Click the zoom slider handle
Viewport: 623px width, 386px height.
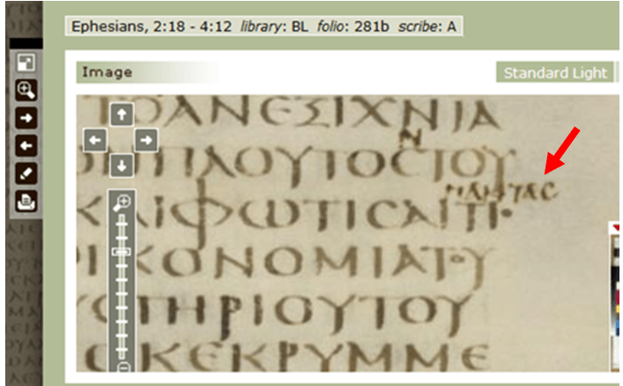pyautogui.click(x=123, y=251)
